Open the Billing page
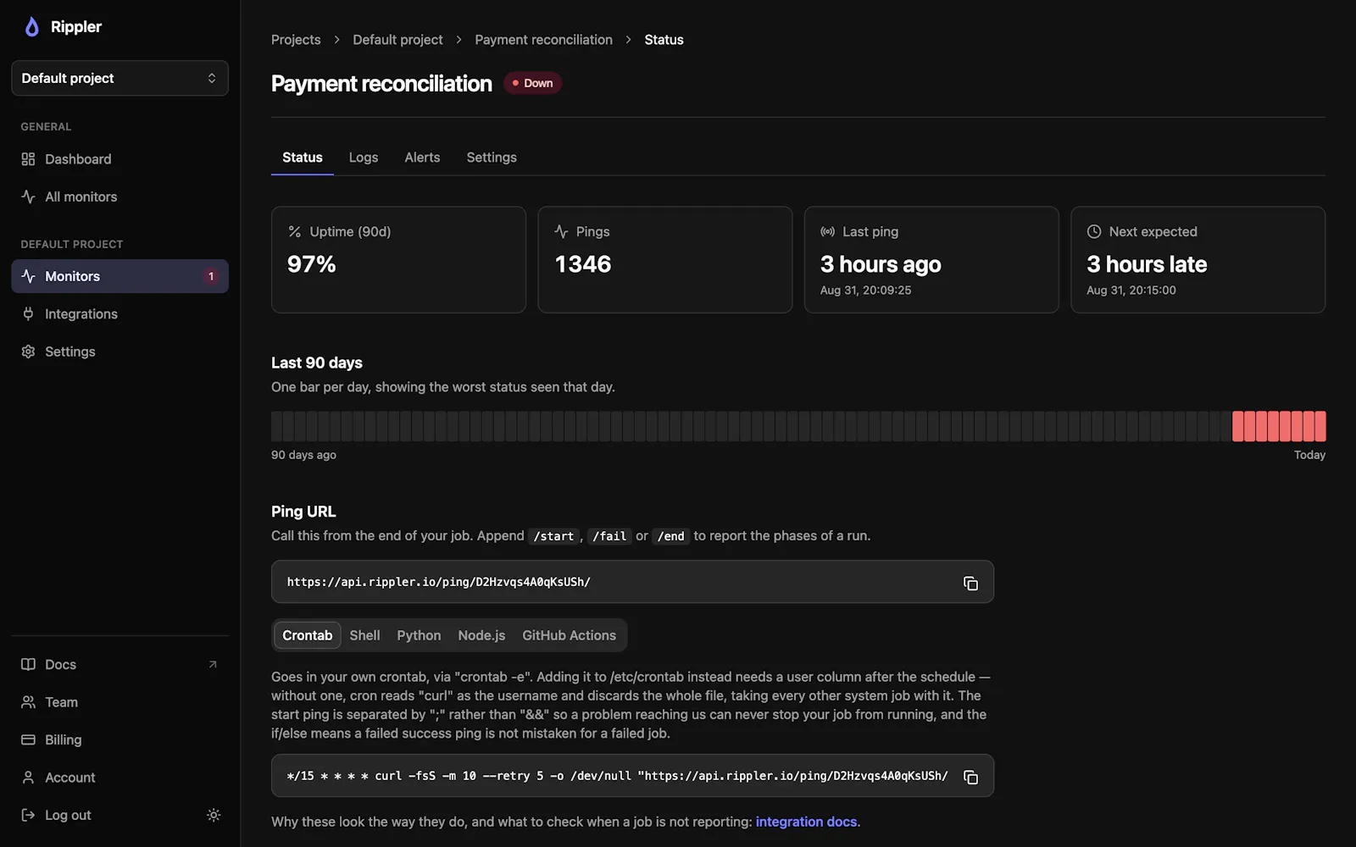The width and height of the screenshot is (1356, 847). [119, 739]
